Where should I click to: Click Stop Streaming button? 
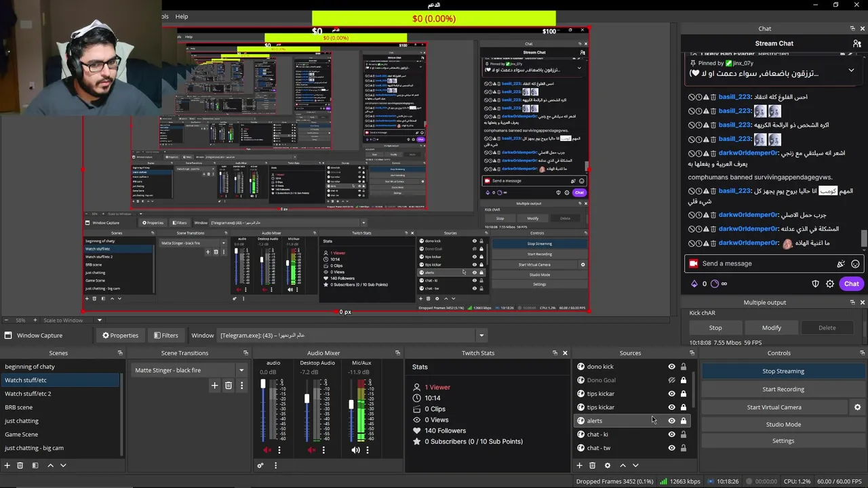tap(783, 371)
